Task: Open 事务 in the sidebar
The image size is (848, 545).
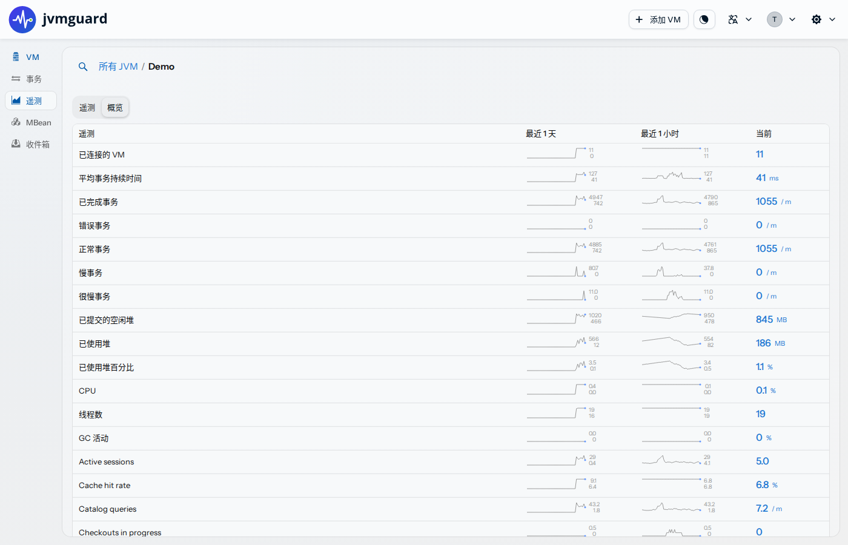Action: [31, 79]
